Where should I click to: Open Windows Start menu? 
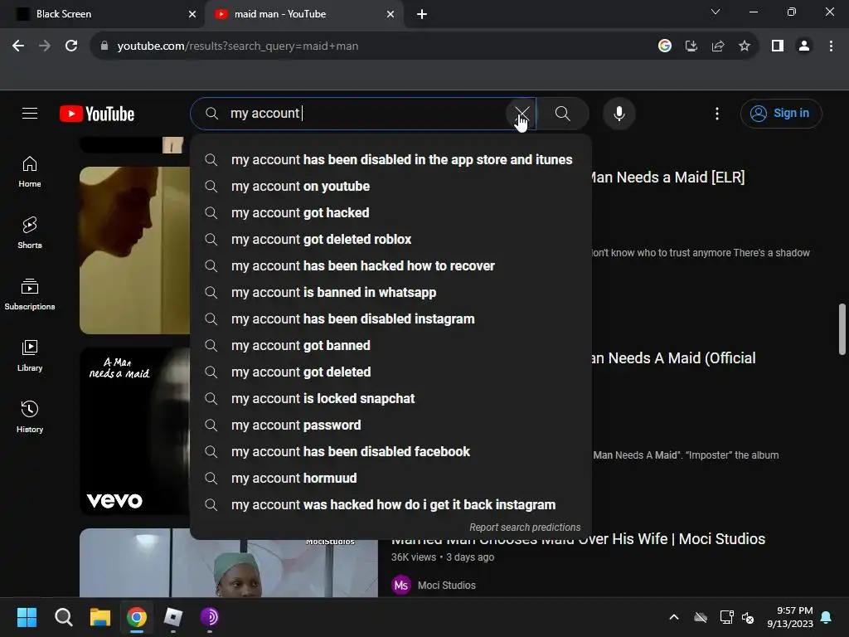tap(27, 617)
